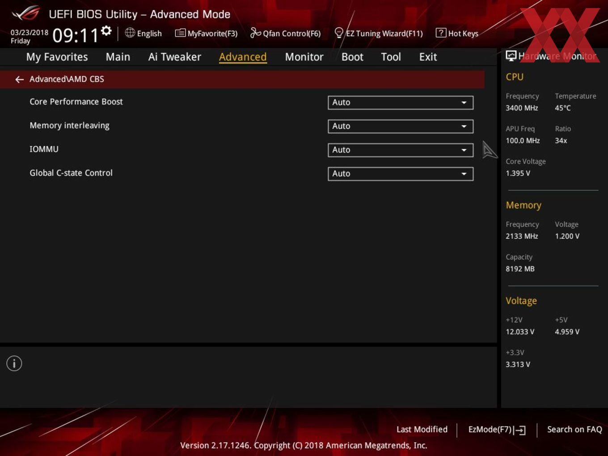Click the ROG logo icon
Image resolution: width=608 pixels, height=456 pixels.
point(26,13)
